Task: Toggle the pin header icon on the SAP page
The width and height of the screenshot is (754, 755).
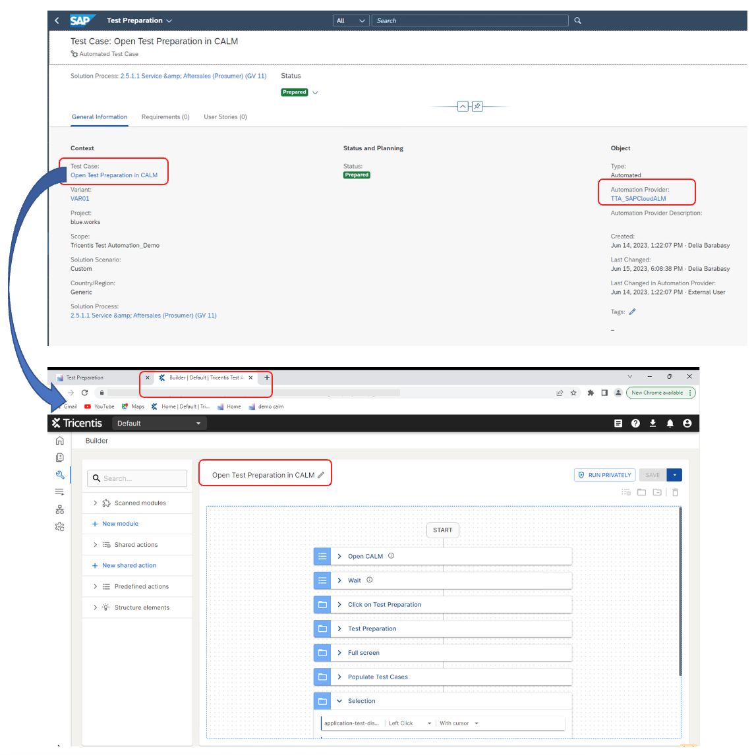Action: coord(477,105)
